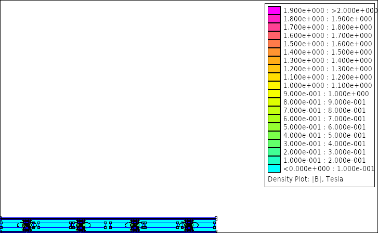Select the 1.500e+000 : 1.600e+000 orange swatch
Viewport: 378px width, 233px height.
[x=274, y=44]
